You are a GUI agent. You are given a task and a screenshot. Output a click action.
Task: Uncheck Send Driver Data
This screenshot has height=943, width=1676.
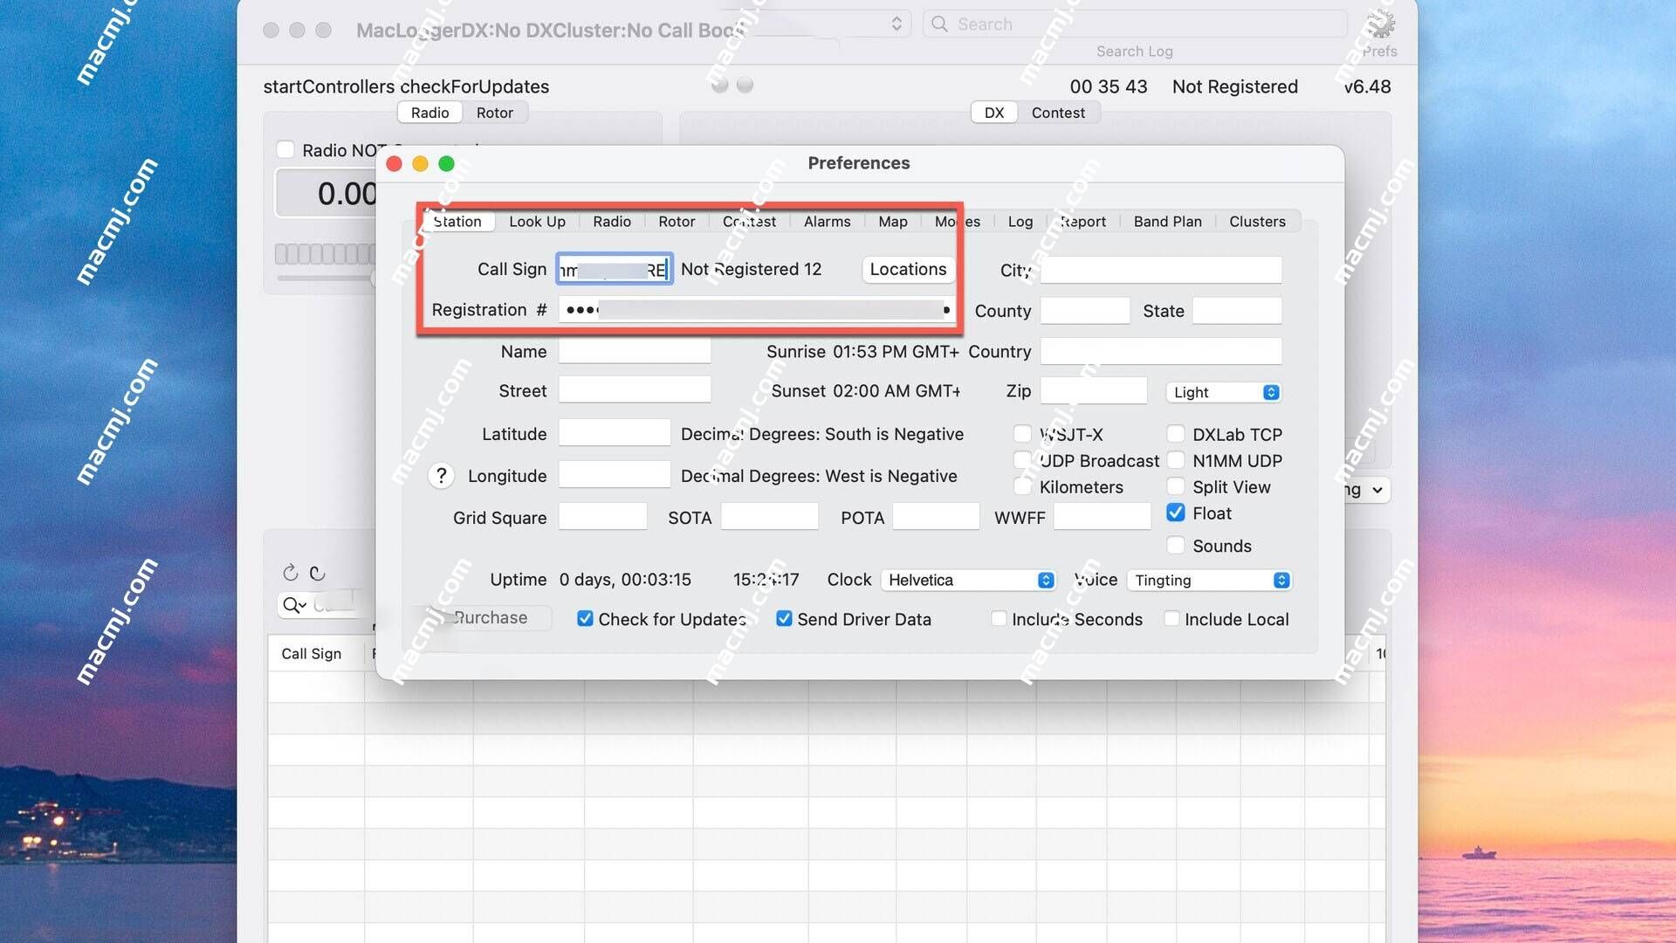point(784,619)
